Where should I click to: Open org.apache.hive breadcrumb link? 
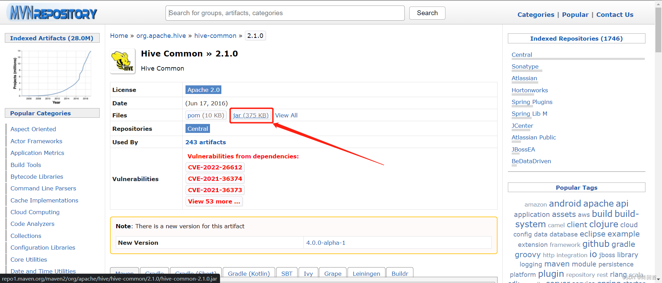[161, 36]
